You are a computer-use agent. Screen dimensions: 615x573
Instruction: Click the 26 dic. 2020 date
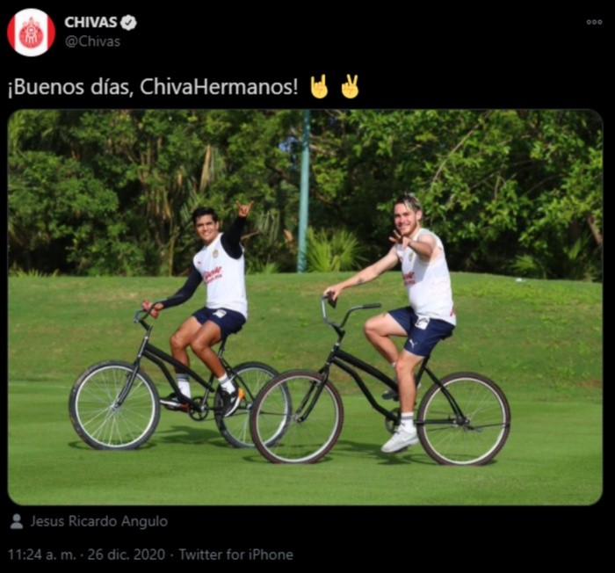coord(126,555)
